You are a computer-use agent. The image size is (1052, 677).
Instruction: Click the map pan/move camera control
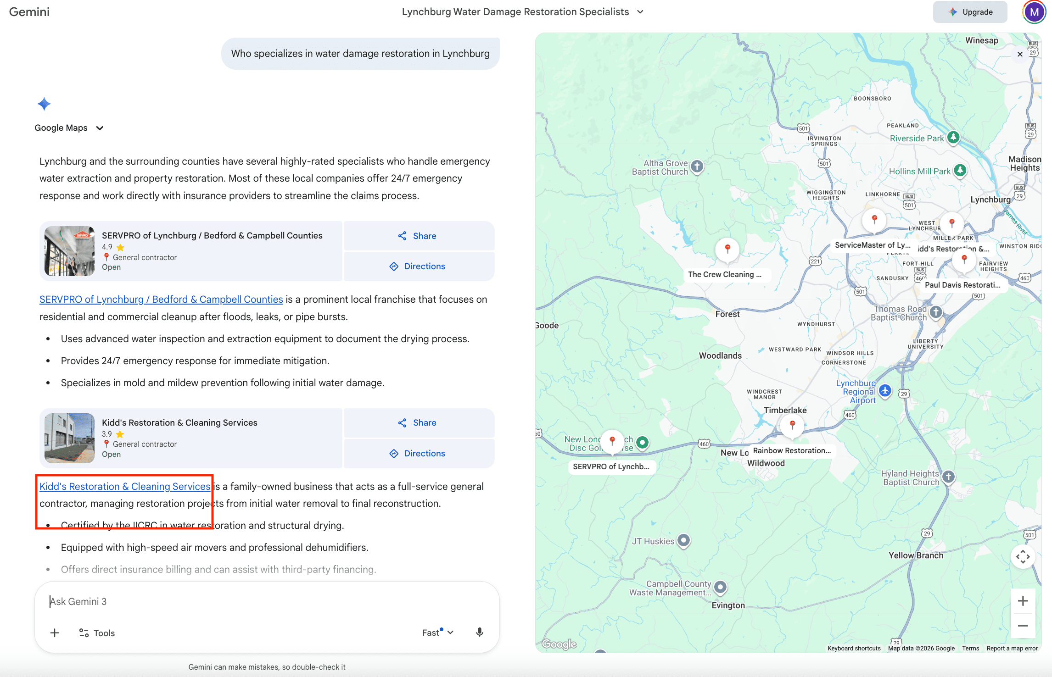1023,557
